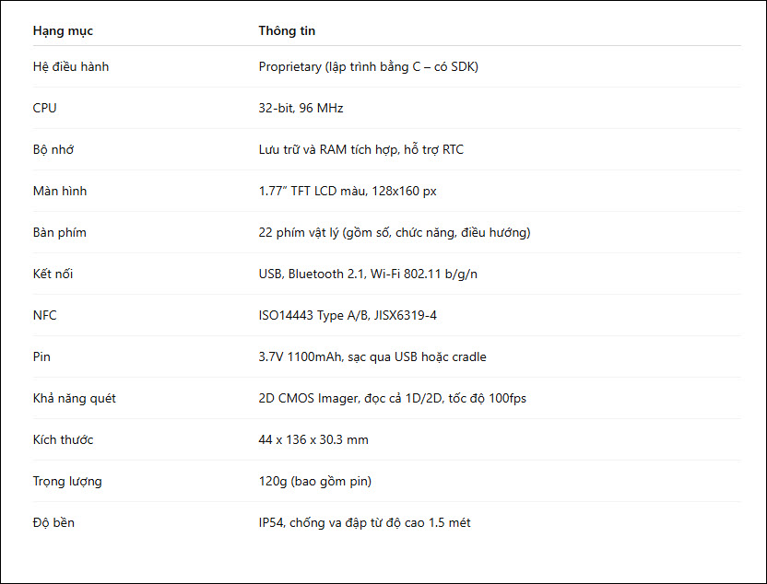Image resolution: width=767 pixels, height=584 pixels.
Task: Click the "22 phím vật lý" value
Action: [299, 233]
